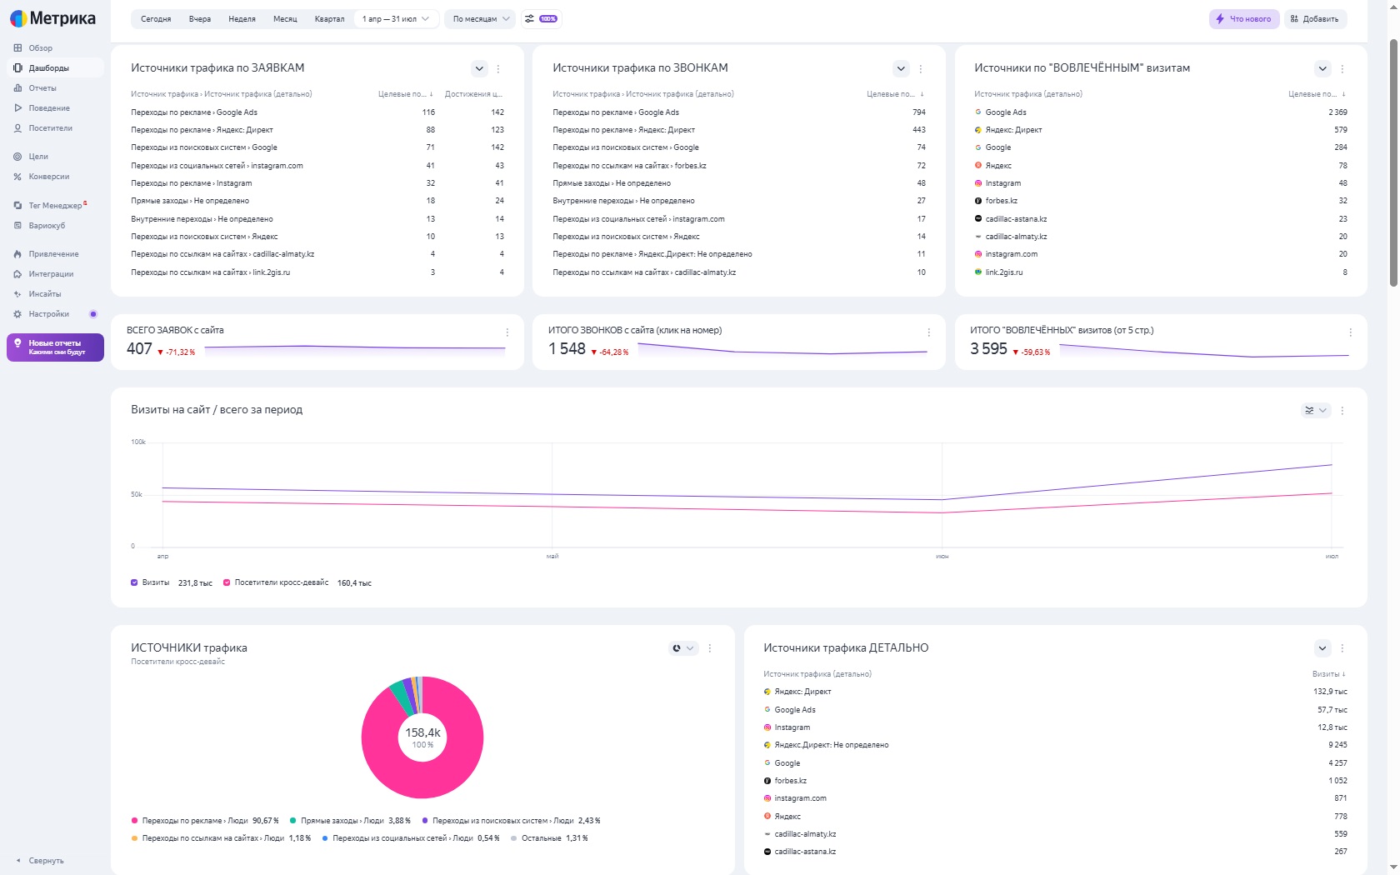The height and width of the screenshot is (875, 1400).
Task: Toggle Переходы из поисковых систем › Люди legend item
Action: click(x=511, y=821)
